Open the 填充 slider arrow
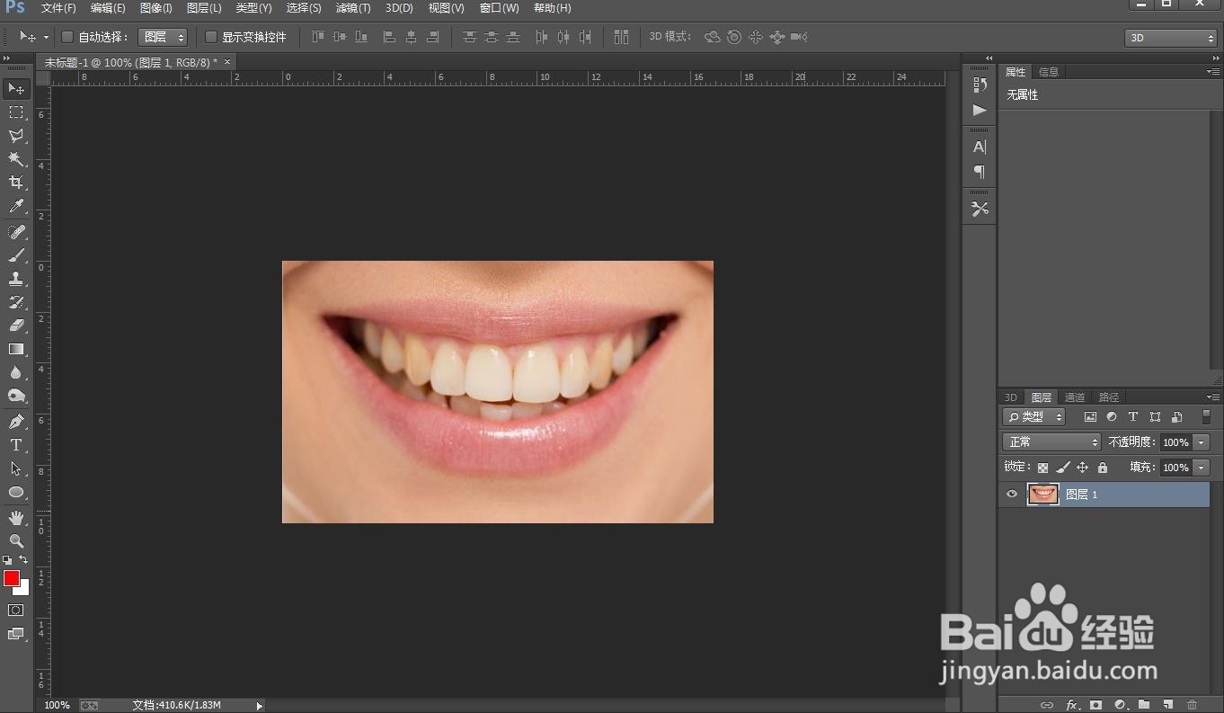1224x713 pixels. click(1202, 468)
